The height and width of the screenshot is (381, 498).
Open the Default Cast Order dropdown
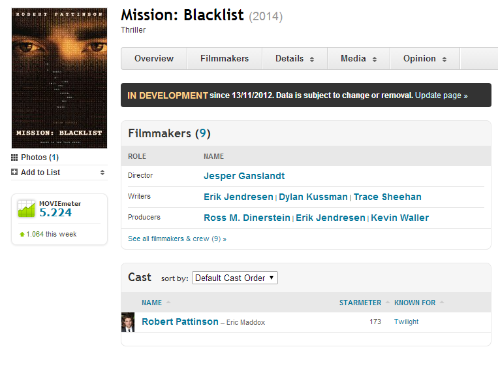click(235, 278)
